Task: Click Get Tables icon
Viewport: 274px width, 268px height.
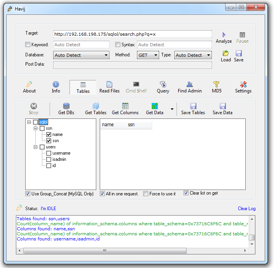Action: 96,106
